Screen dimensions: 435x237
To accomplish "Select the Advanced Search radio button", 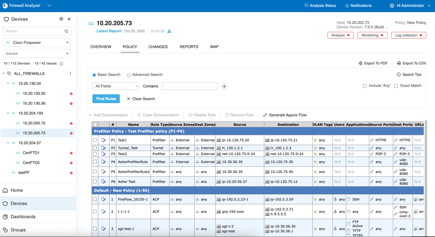I will [x=128, y=75].
